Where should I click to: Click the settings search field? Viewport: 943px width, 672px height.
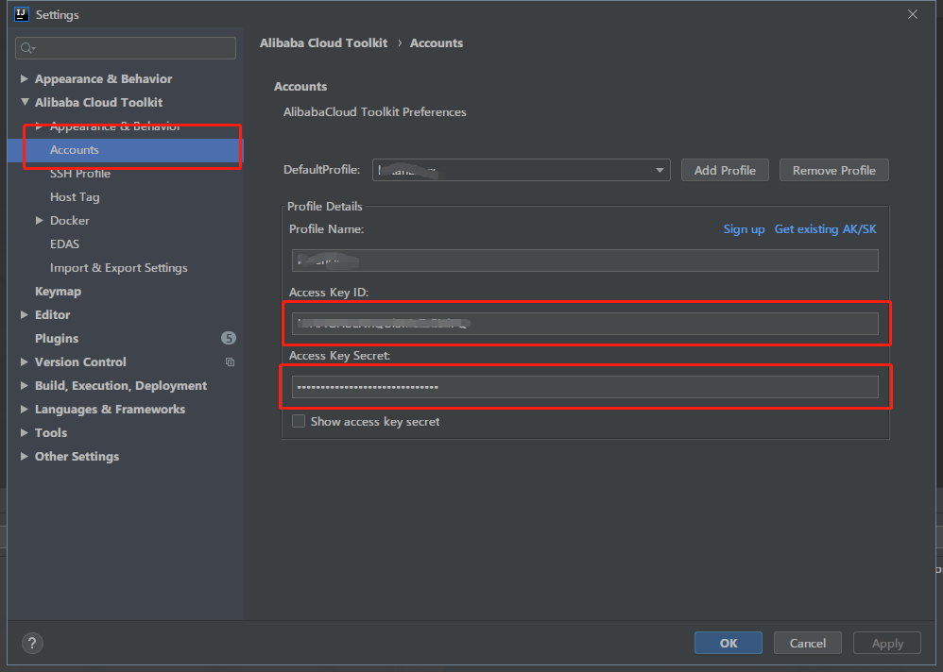tap(126, 48)
